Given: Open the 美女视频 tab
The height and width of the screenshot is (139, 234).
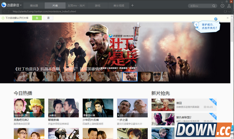Looking at the screenshot, I should 118,6.
